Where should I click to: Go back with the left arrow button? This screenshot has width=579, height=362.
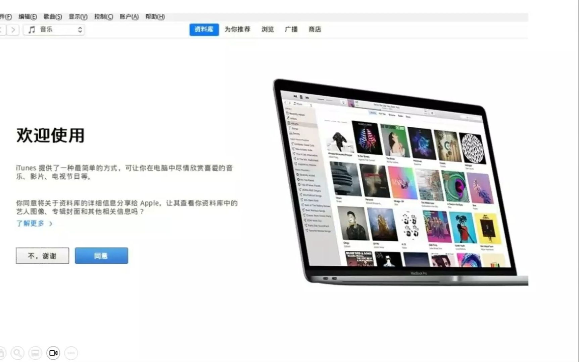click(x=2, y=30)
